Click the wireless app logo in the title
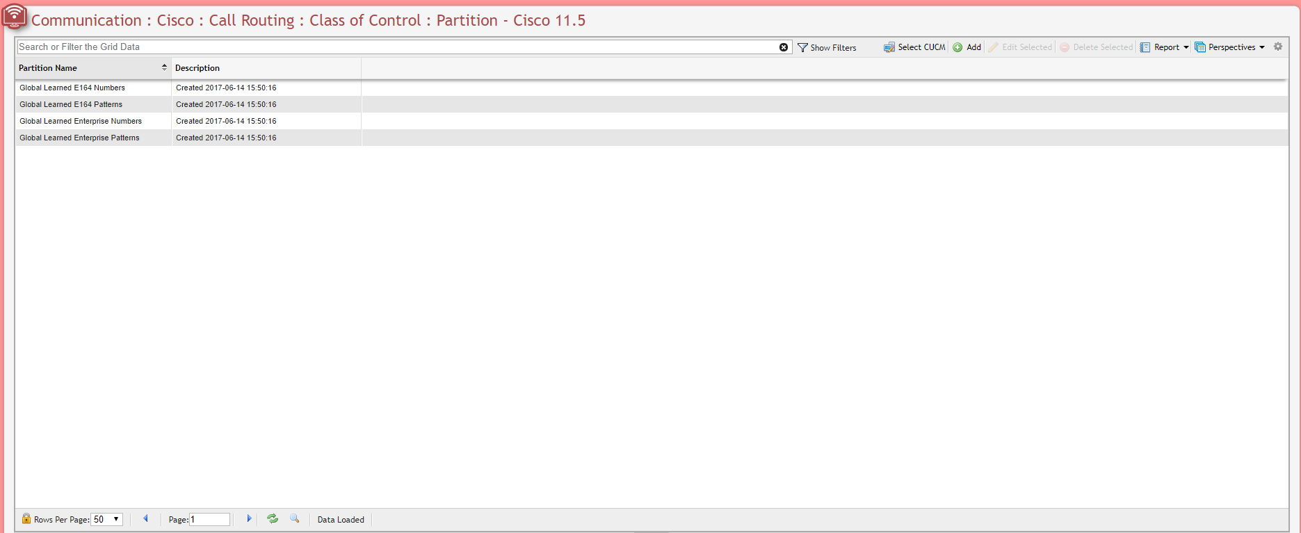 [x=15, y=17]
